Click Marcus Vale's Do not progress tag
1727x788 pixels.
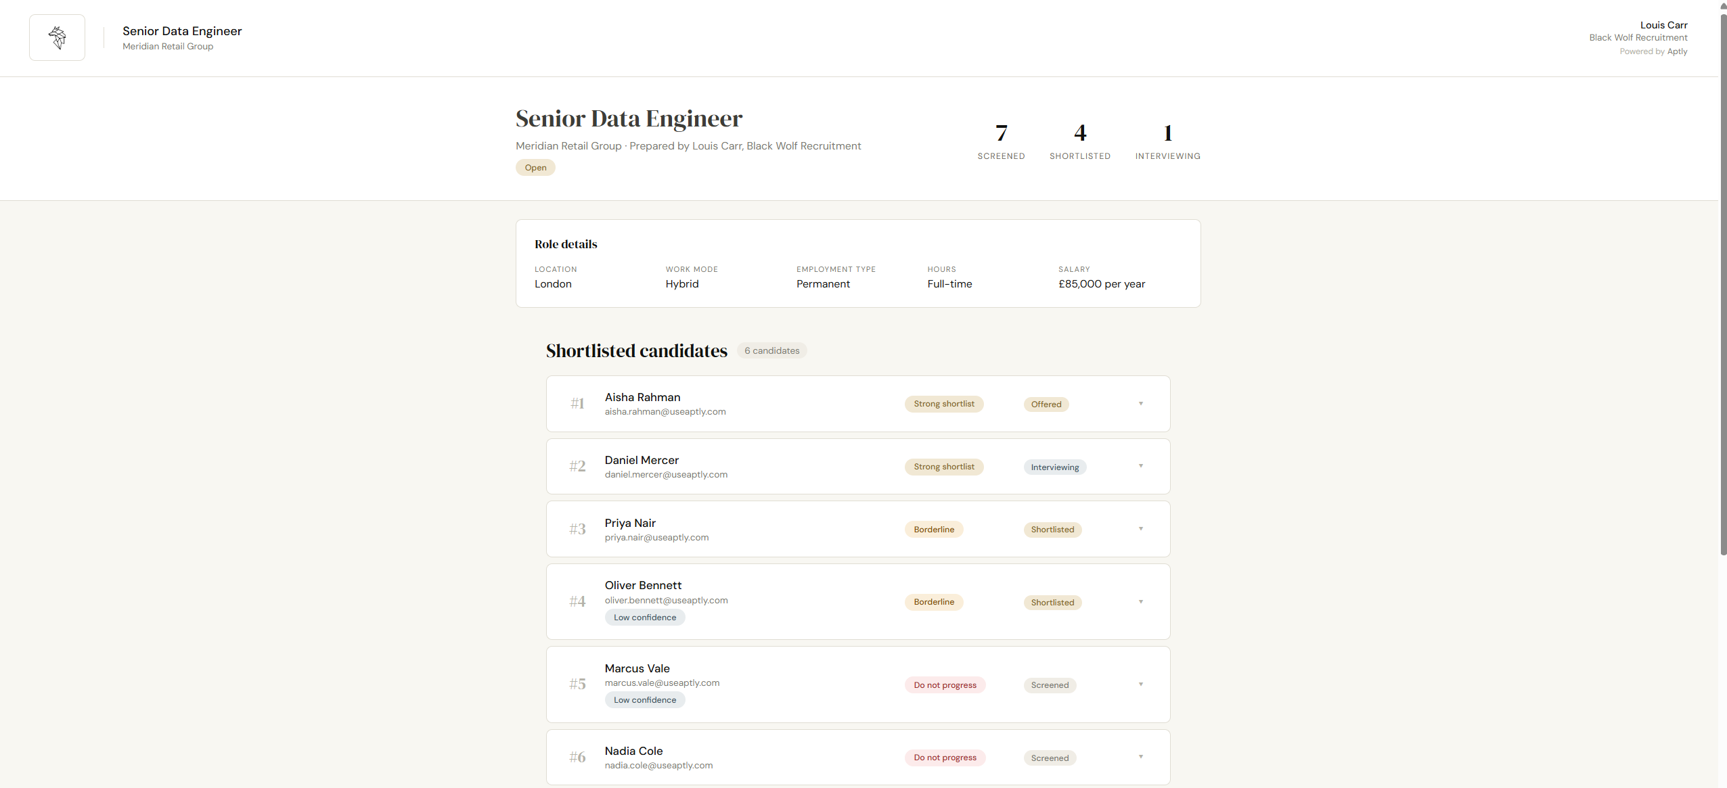(x=945, y=685)
